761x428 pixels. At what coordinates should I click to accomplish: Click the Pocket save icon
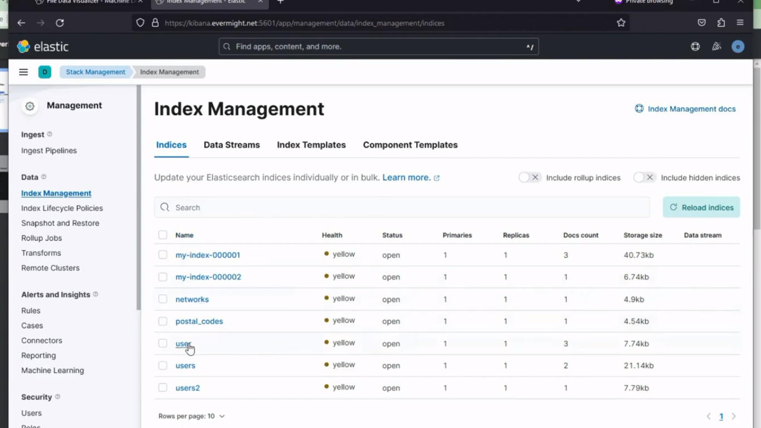click(x=701, y=23)
